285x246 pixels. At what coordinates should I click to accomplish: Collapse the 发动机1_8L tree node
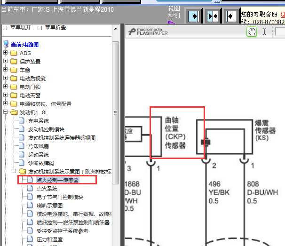pyautogui.click(x=6, y=112)
